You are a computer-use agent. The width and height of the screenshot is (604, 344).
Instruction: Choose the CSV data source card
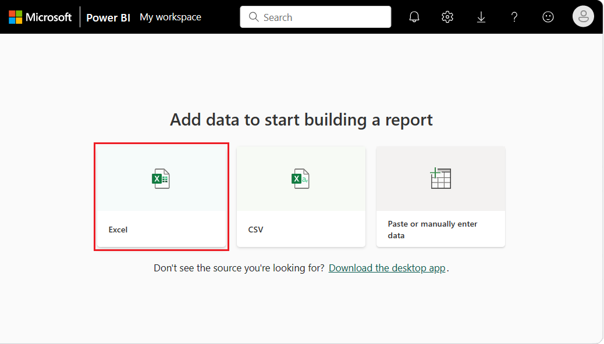301,196
